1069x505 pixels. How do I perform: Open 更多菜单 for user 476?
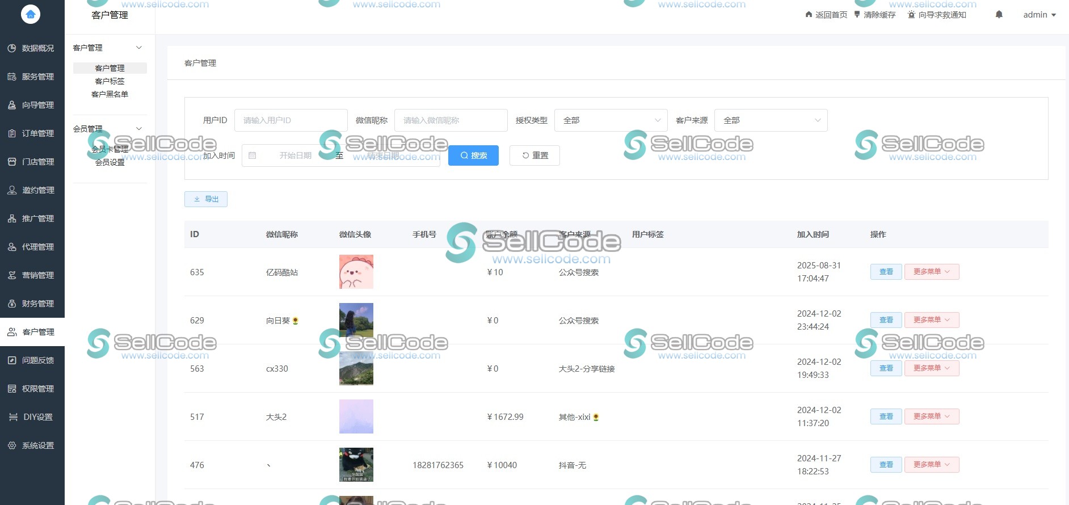932,465
